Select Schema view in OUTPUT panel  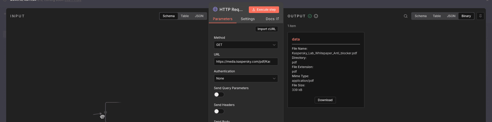[x=421, y=16]
